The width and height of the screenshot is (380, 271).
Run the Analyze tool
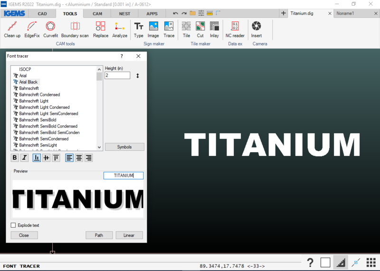pos(120,29)
